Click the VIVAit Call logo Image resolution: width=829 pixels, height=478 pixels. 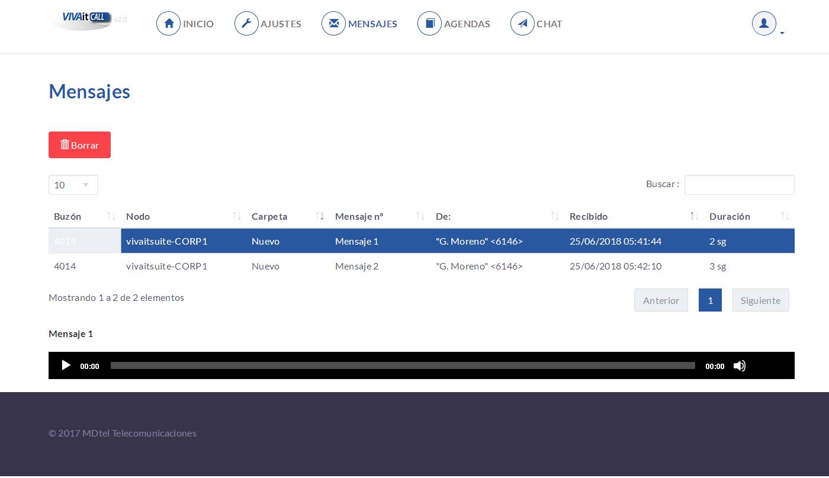pos(83,20)
